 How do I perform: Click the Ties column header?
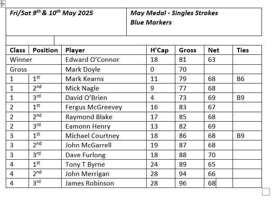pos(243,50)
